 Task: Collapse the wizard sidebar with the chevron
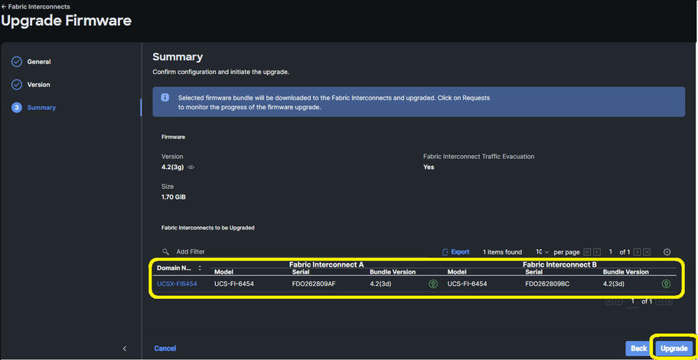point(125,349)
